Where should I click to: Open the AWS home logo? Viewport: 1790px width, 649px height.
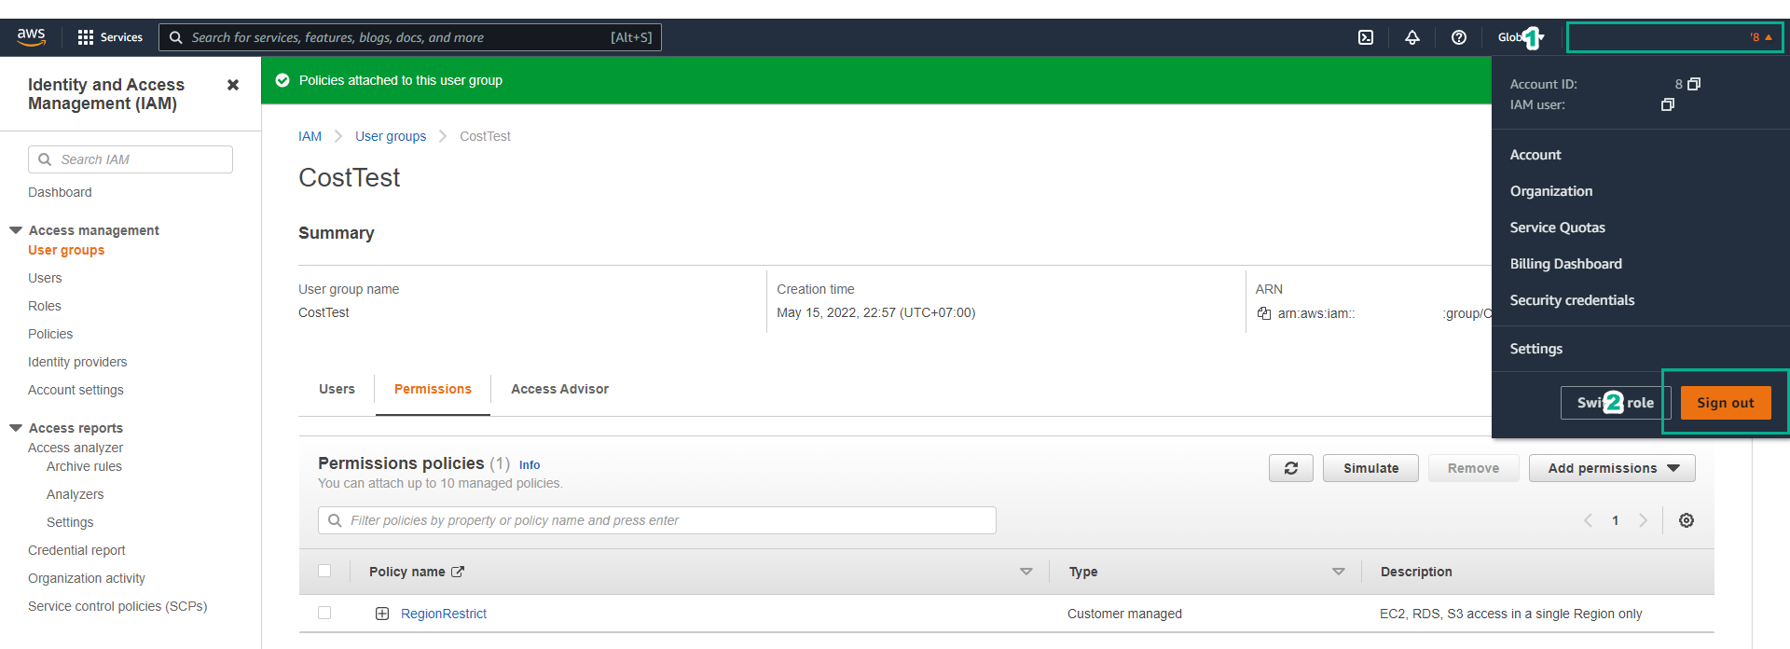pos(31,36)
